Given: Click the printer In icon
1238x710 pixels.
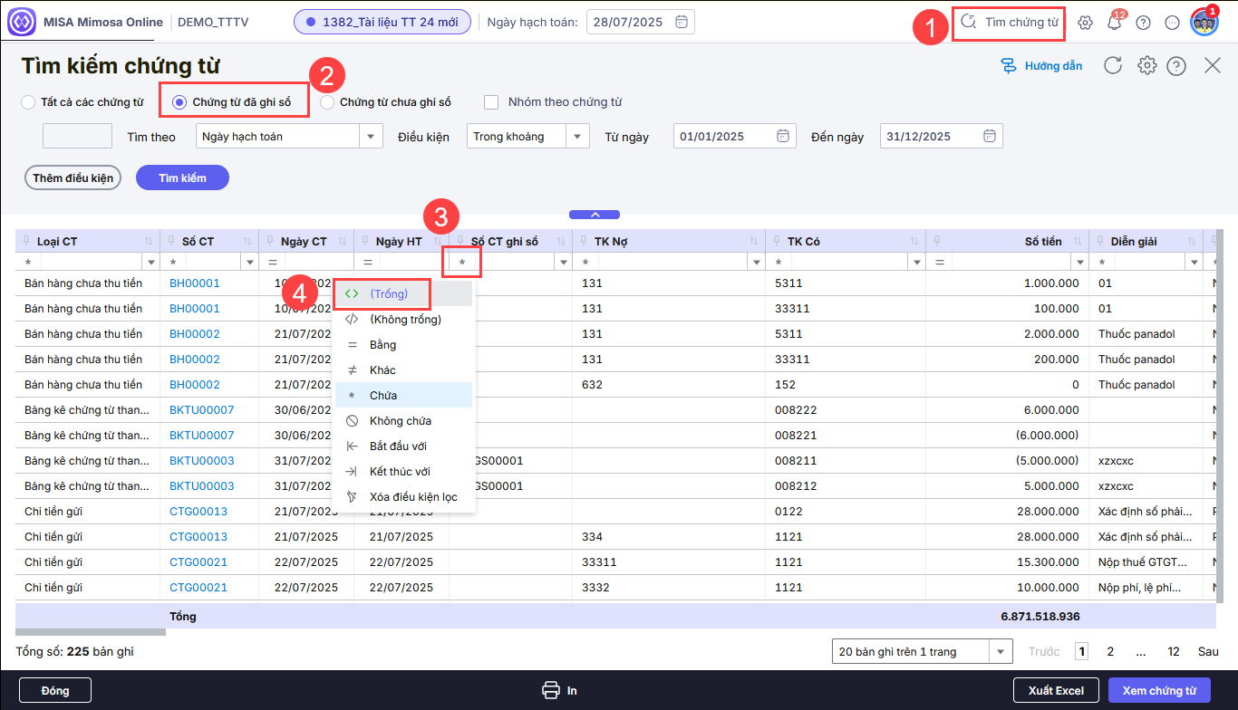Looking at the screenshot, I should 550,690.
